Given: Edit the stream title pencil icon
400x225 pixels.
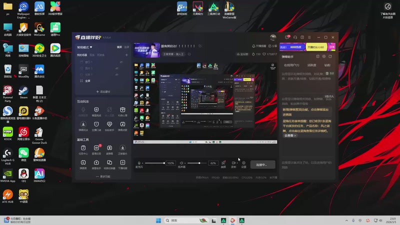Looking at the screenshot, I should tap(200, 46).
